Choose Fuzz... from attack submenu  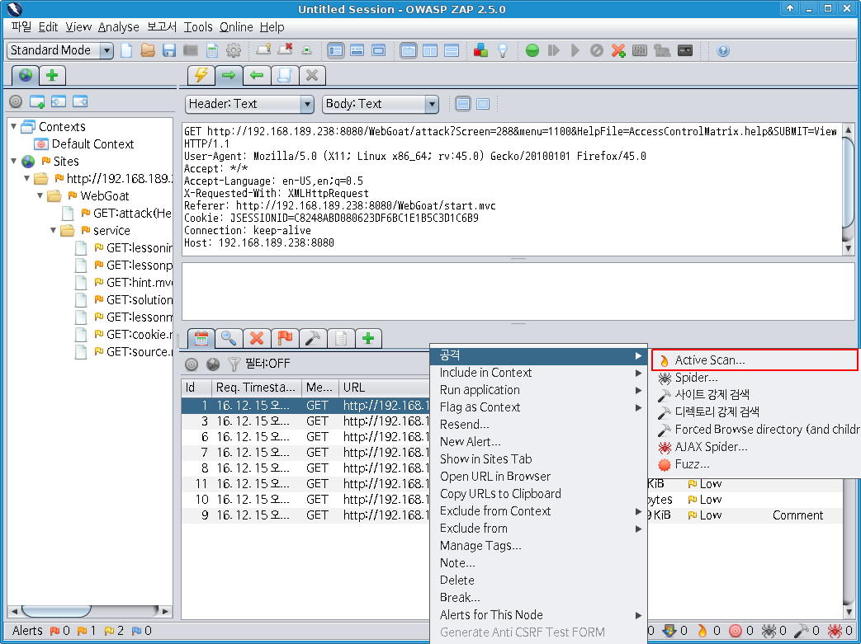point(755,464)
